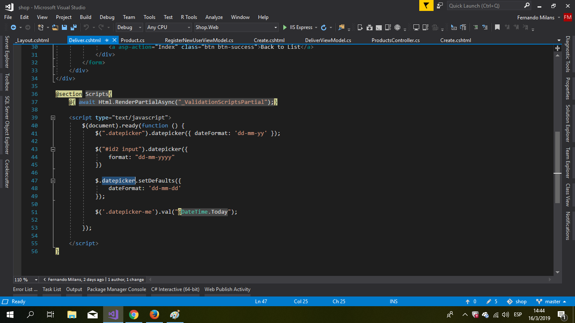Click the monitor display toolbar icon

coord(416,27)
